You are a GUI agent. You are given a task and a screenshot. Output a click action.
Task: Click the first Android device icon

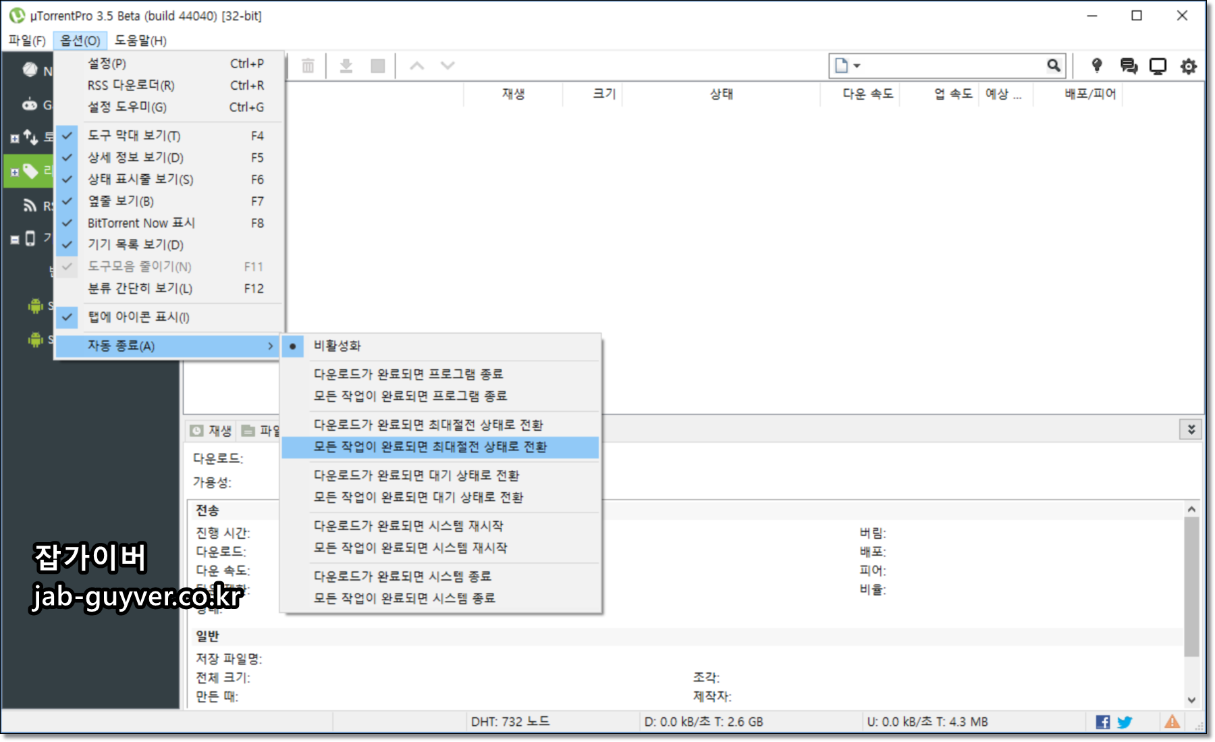pos(35,306)
